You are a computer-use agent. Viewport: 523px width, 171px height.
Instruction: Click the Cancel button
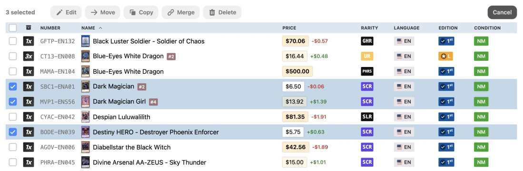(502, 12)
